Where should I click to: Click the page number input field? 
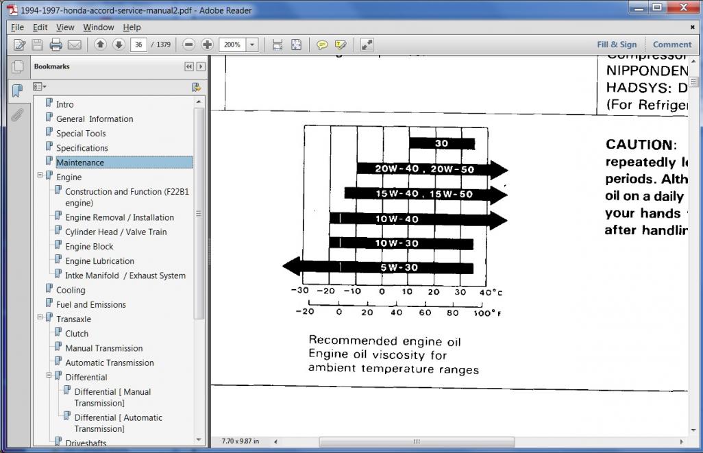pyautogui.click(x=140, y=45)
